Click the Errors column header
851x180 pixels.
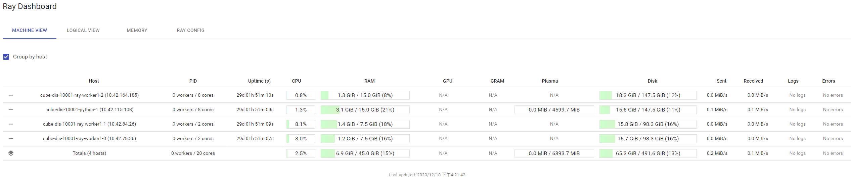click(828, 81)
